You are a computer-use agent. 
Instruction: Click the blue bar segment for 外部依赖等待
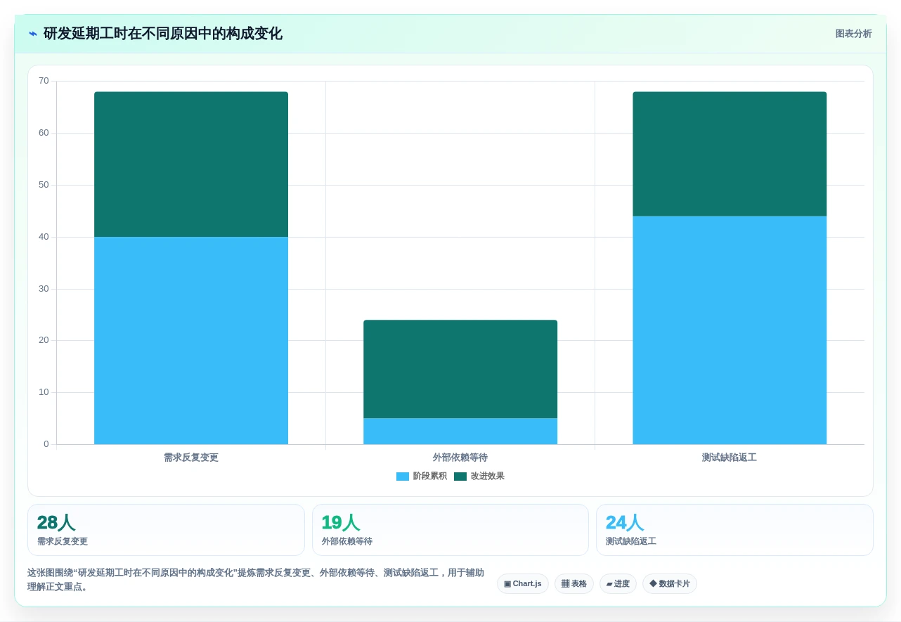(460, 431)
